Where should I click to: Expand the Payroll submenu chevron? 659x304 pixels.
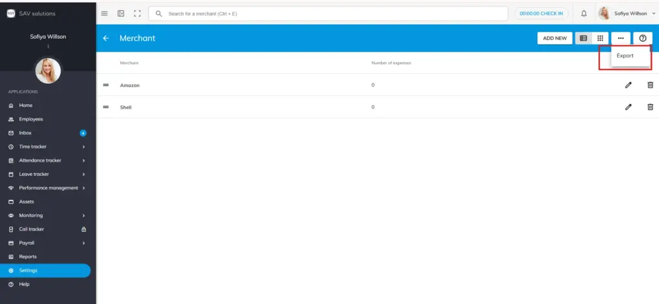pyautogui.click(x=84, y=243)
